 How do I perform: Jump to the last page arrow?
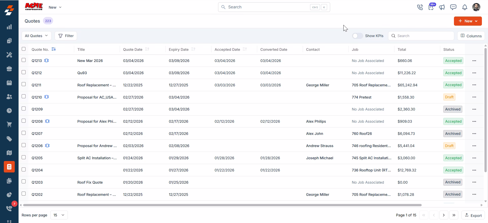pos(454,215)
